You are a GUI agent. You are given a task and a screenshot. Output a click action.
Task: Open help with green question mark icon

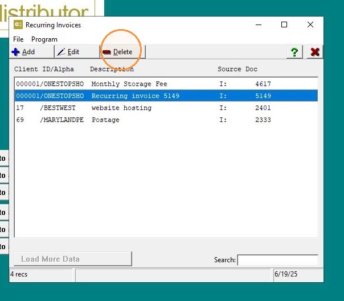point(294,52)
